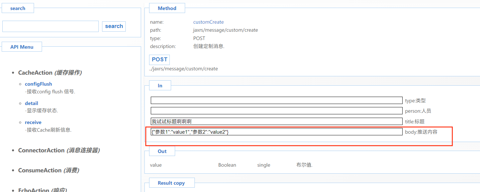The image size is (480, 192).
Task: Select the single output cardinality text
Action: 264,165
